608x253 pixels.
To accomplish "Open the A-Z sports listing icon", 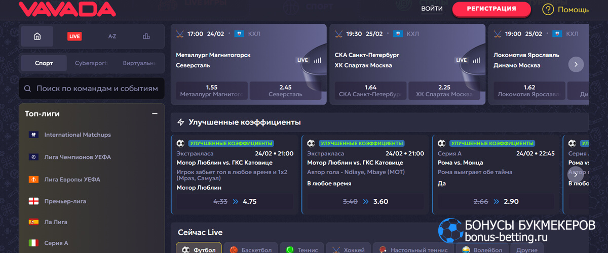I will pos(112,36).
